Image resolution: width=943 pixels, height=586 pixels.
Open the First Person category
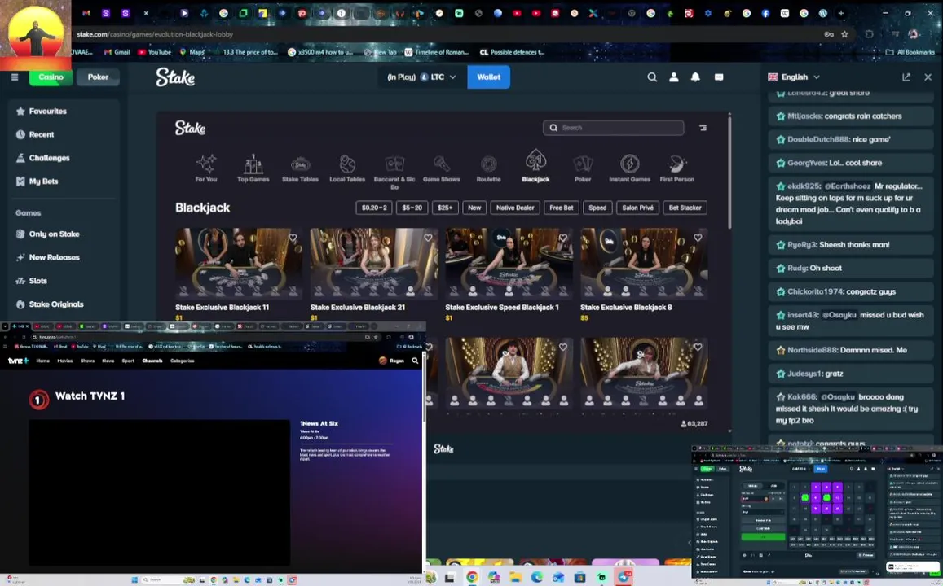(676, 168)
